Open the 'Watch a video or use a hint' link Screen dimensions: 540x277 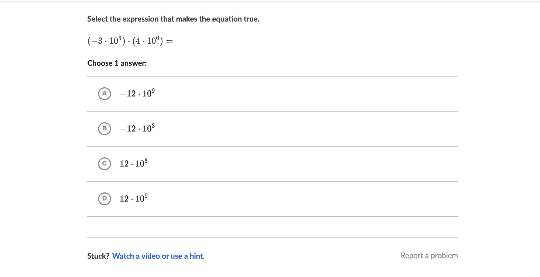click(x=158, y=256)
